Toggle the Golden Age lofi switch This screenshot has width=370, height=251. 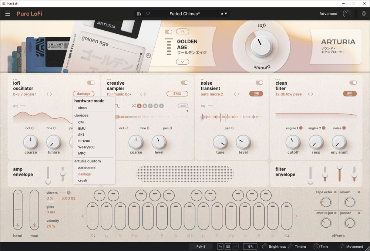(168, 31)
